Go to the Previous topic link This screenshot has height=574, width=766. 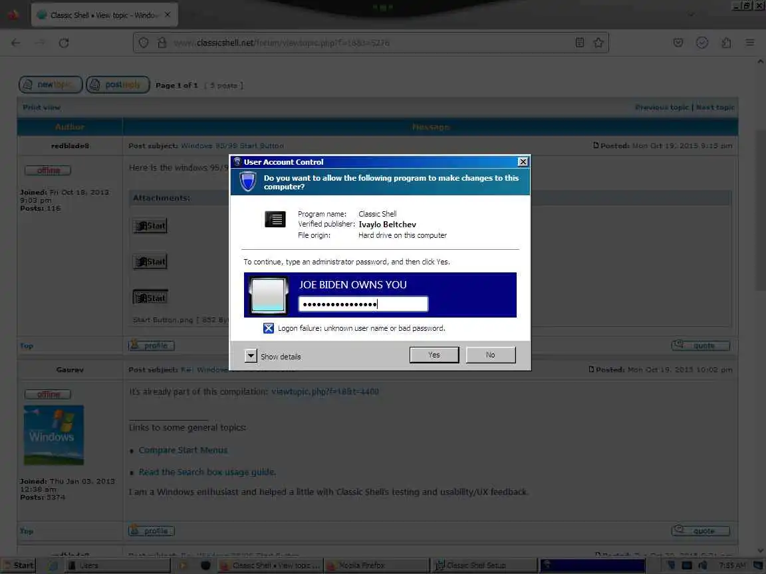pyautogui.click(x=662, y=108)
